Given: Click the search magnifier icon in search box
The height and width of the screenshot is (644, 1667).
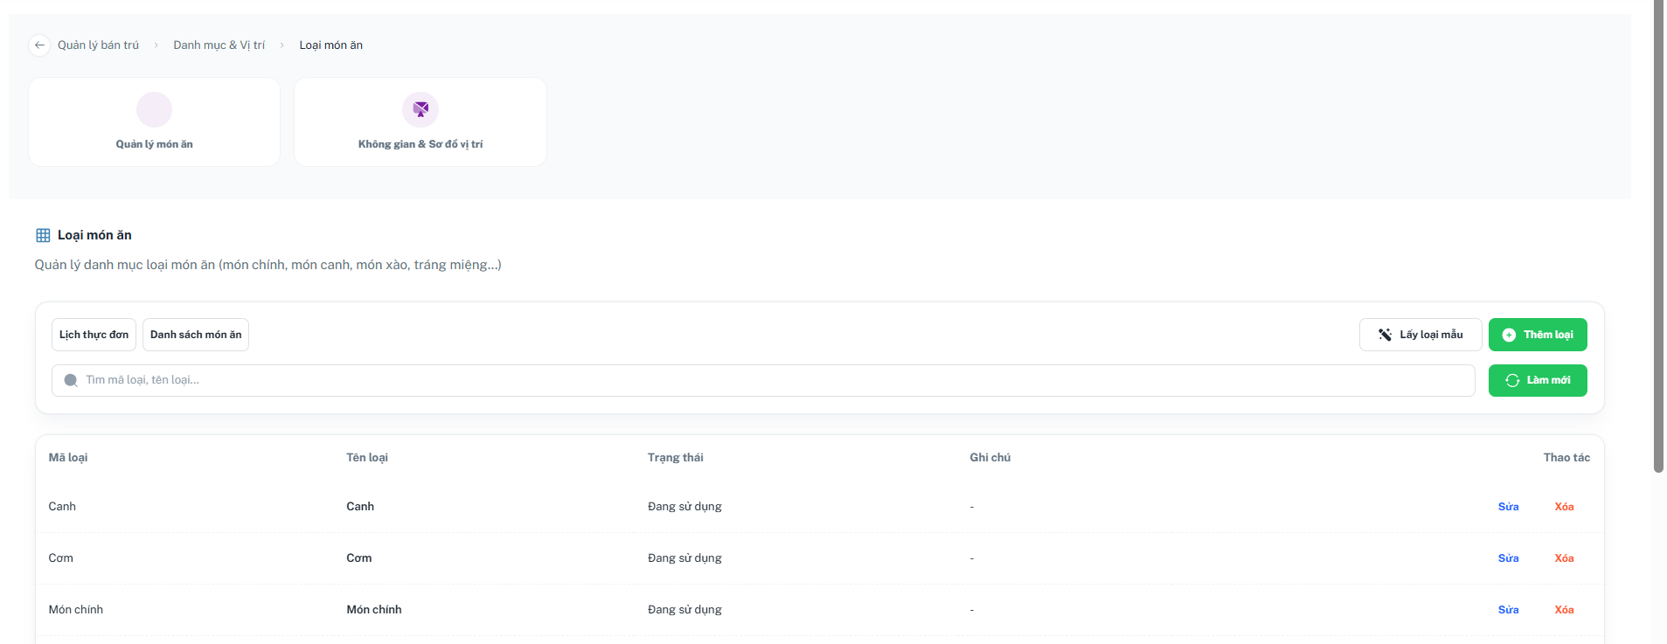Looking at the screenshot, I should point(71,380).
